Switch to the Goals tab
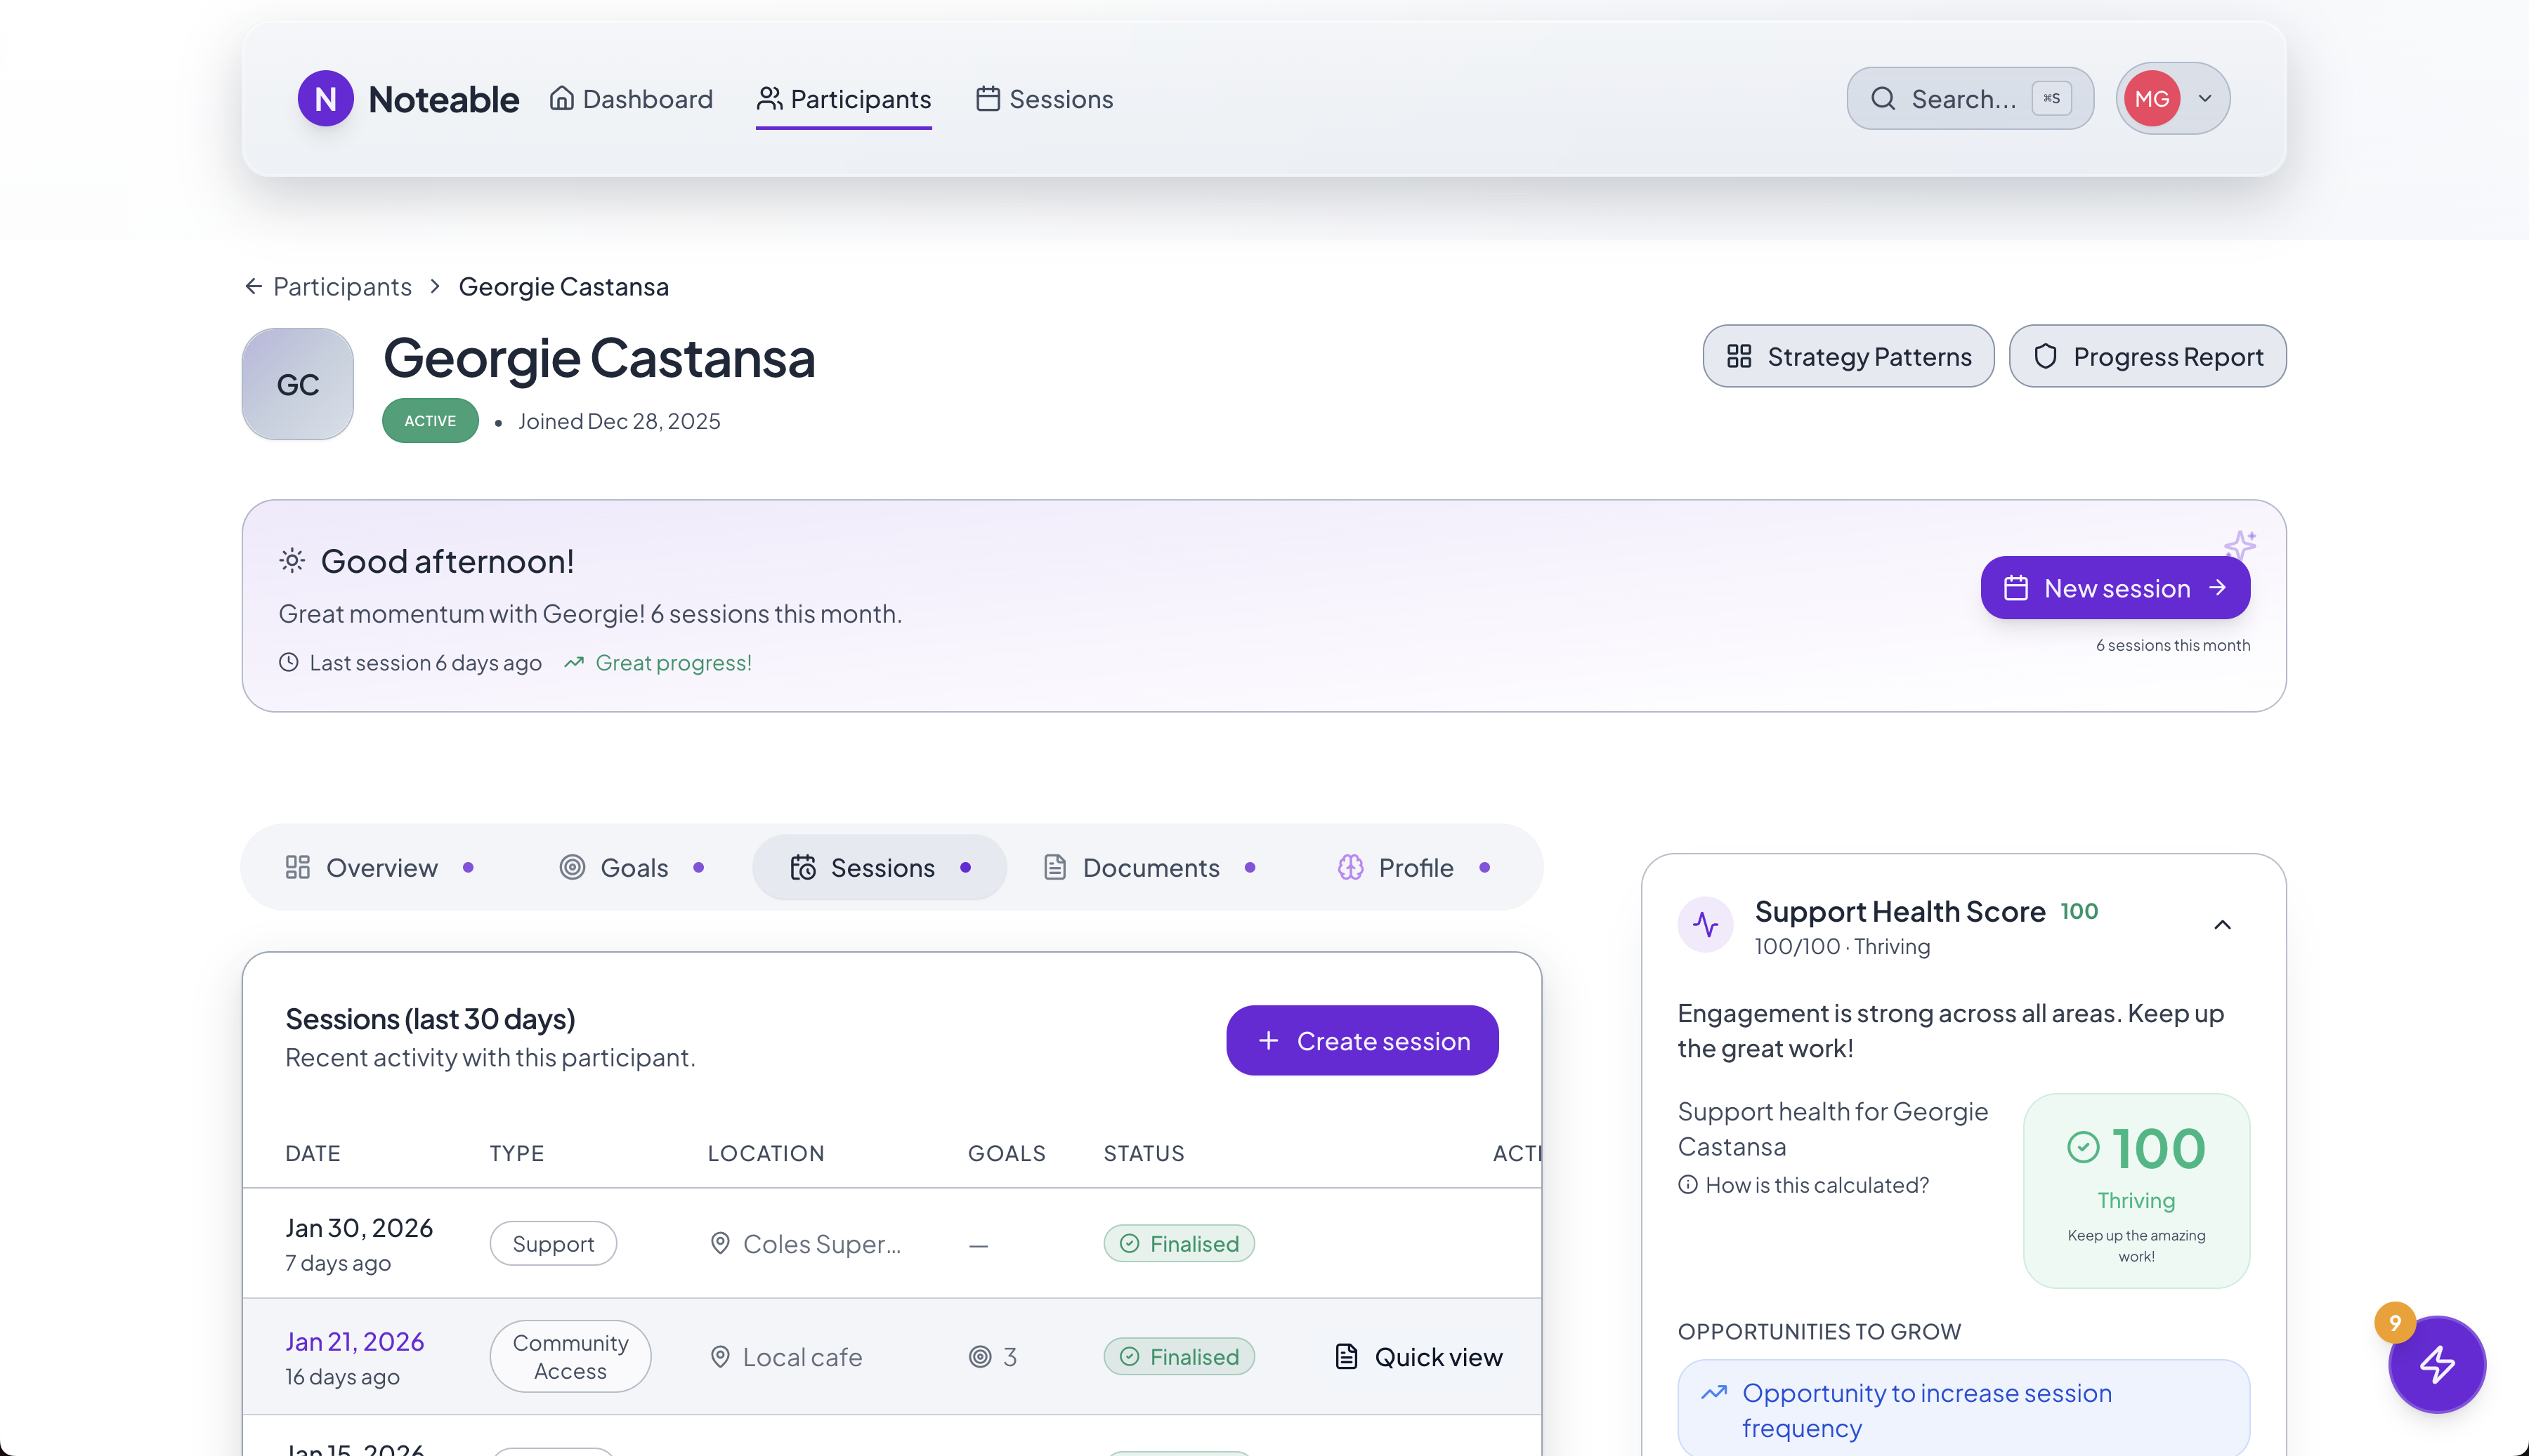The width and height of the screenshot is (2529, 1456). pos(632,868)
